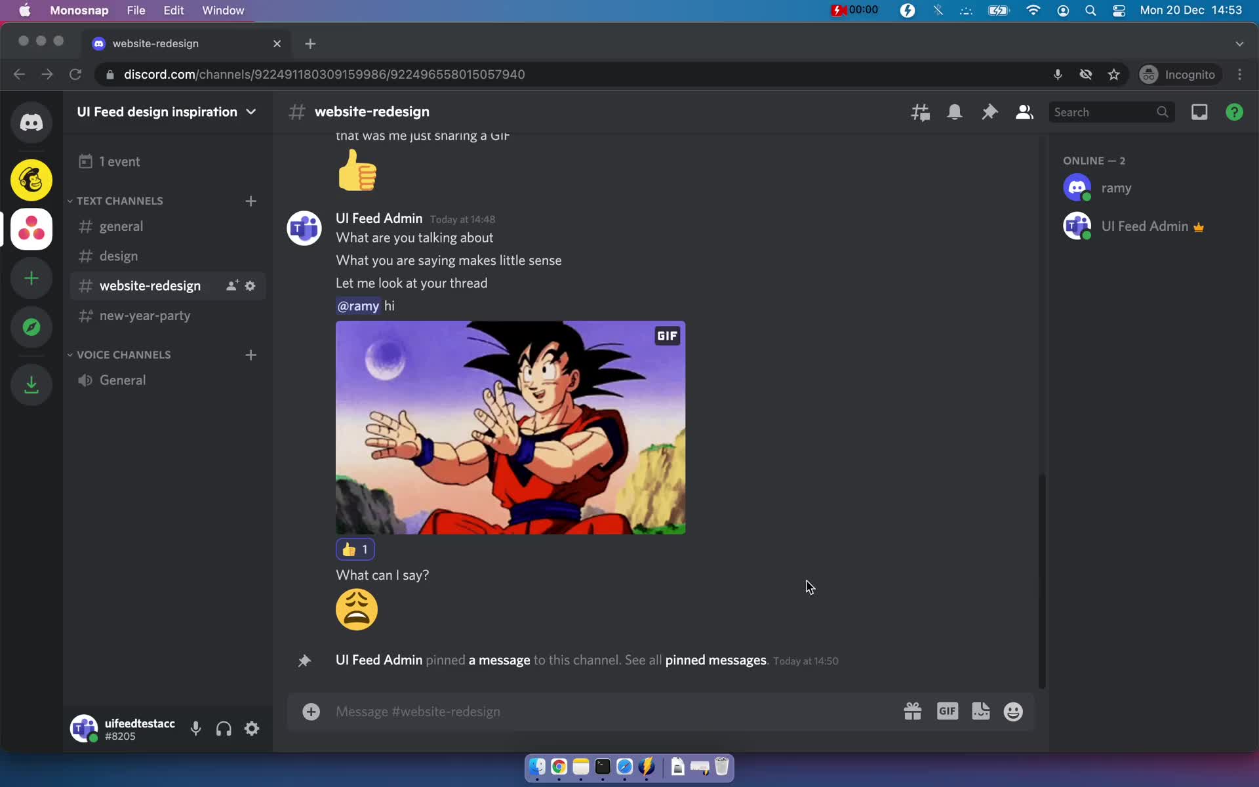Edit website-redesign channel gear icon
This screenshot has height=787, width=1259.
click(x=250, y=286)
